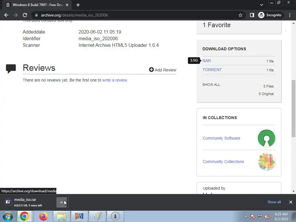Click the page vertical scrollbar thumb
The image size is (296, 222).
pos(294,109)
